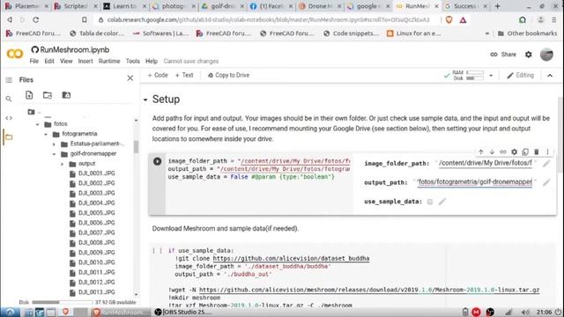Screen dimensions: 564x317
Task: Open the RAM and Disk runtime dropdown
Action: [x=491, y=76]
